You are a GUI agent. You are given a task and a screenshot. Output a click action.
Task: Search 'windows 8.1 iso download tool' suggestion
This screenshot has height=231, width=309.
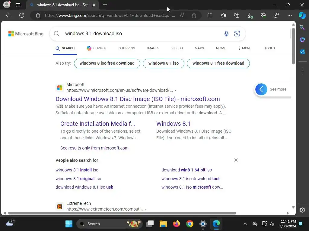[190, 179]
